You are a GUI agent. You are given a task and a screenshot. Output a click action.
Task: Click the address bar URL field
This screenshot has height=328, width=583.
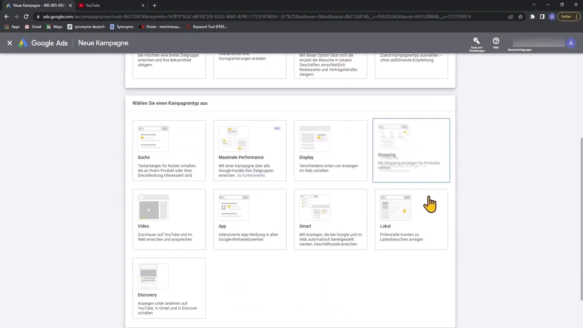(257, 17)
